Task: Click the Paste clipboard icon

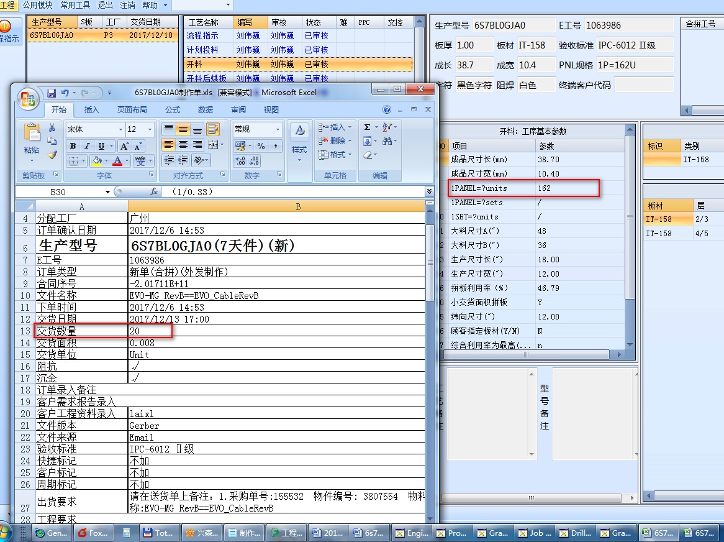Action: point(32,134)
